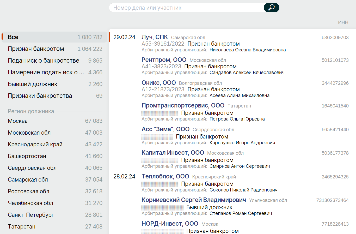Image resolution: width=356 pixels, height=234 pixels.
Task: Pick Татарстан region filter
Action: [22, 226]
